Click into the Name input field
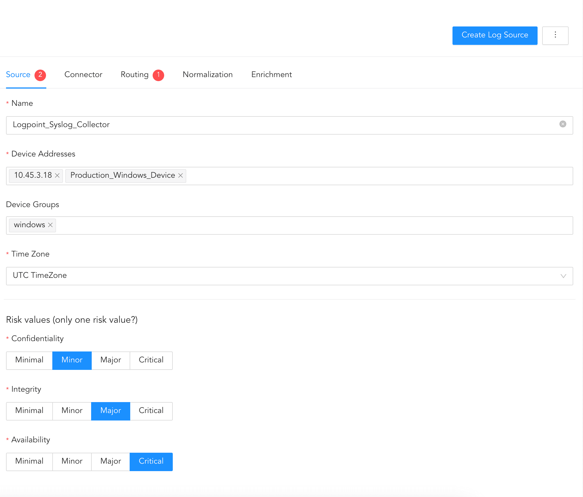Viewport: 583px width, 497px height. (287, 125)
